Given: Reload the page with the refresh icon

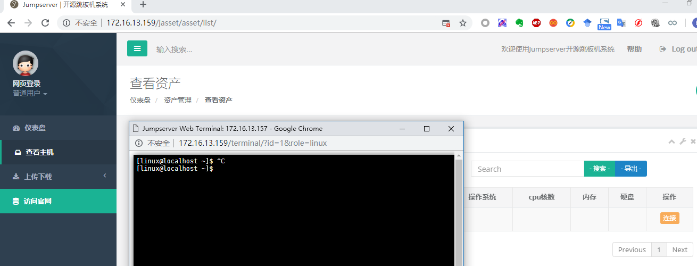Looking at the screenshot, I should pyautogui.click(x=45, y=23).
